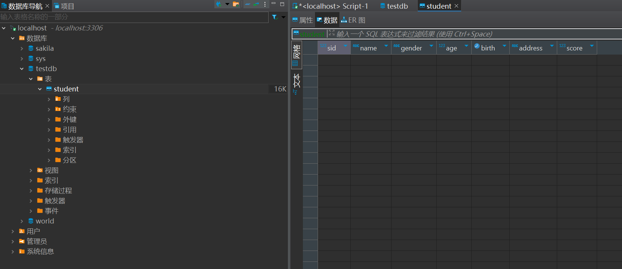Open the navigator view menu (three dots)

pyautogui.click(x=265, y=4)
